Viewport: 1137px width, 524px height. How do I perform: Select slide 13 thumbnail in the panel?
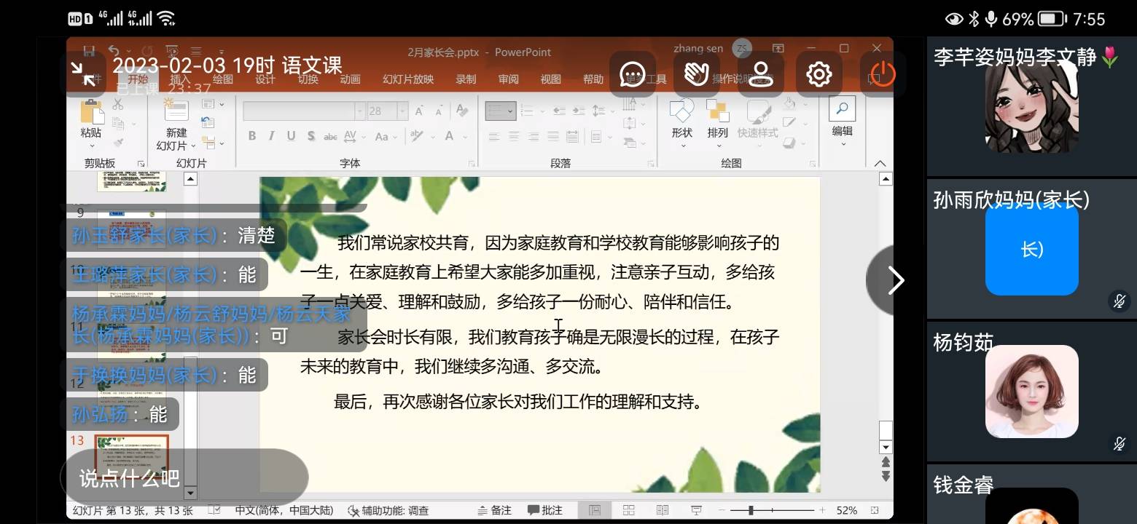pyautogui.click(x=131, y=456)
